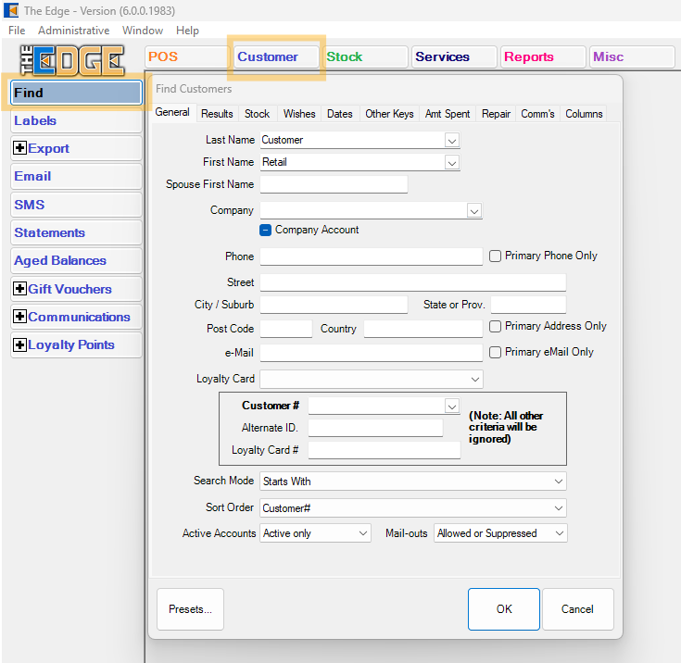Click the Post Code field

click(x=286, y=329)
